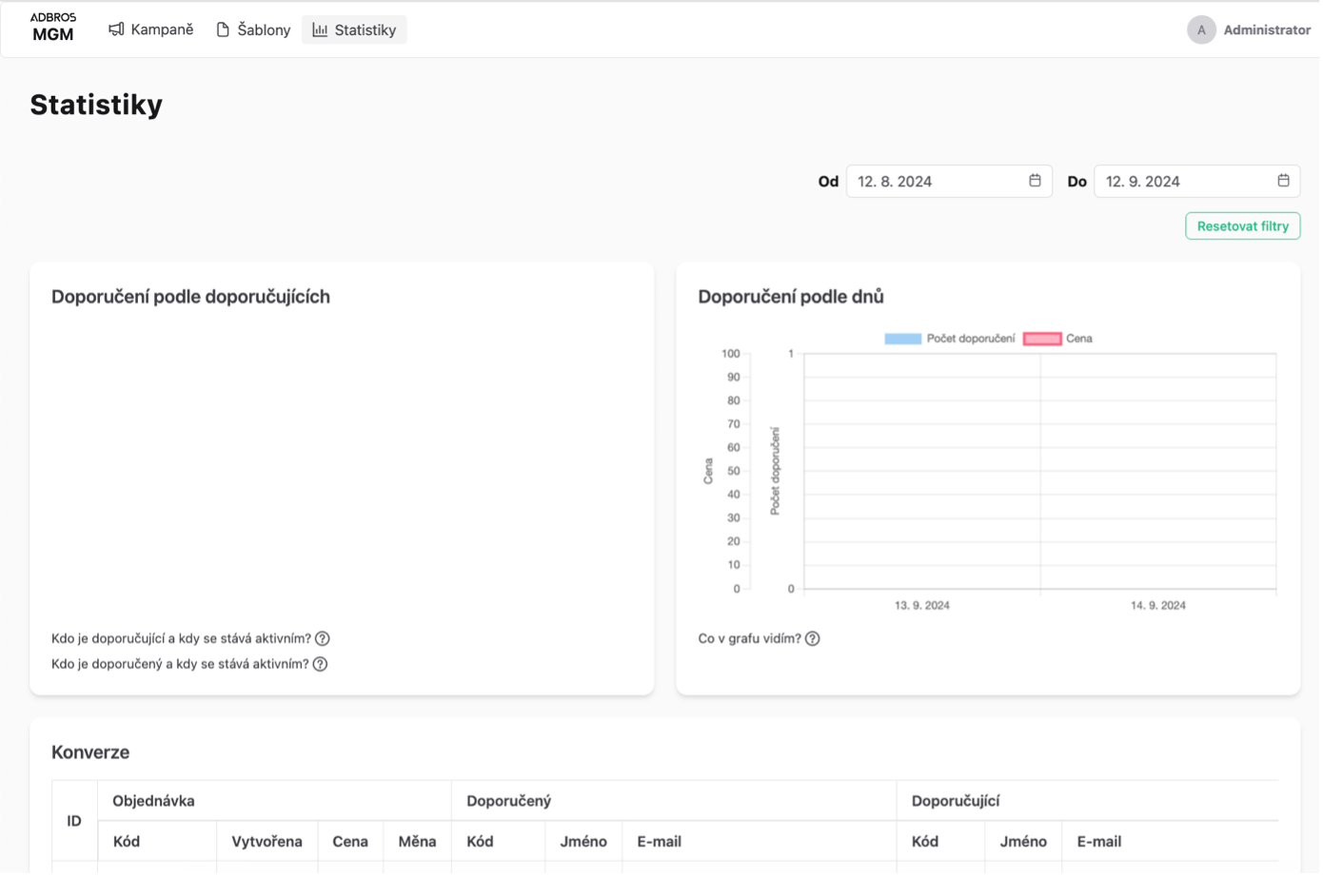This screenshot has width=1323, height=877.
Task: Click the 13. 9. 2024 axis label
Action: [x=922, y=606]
